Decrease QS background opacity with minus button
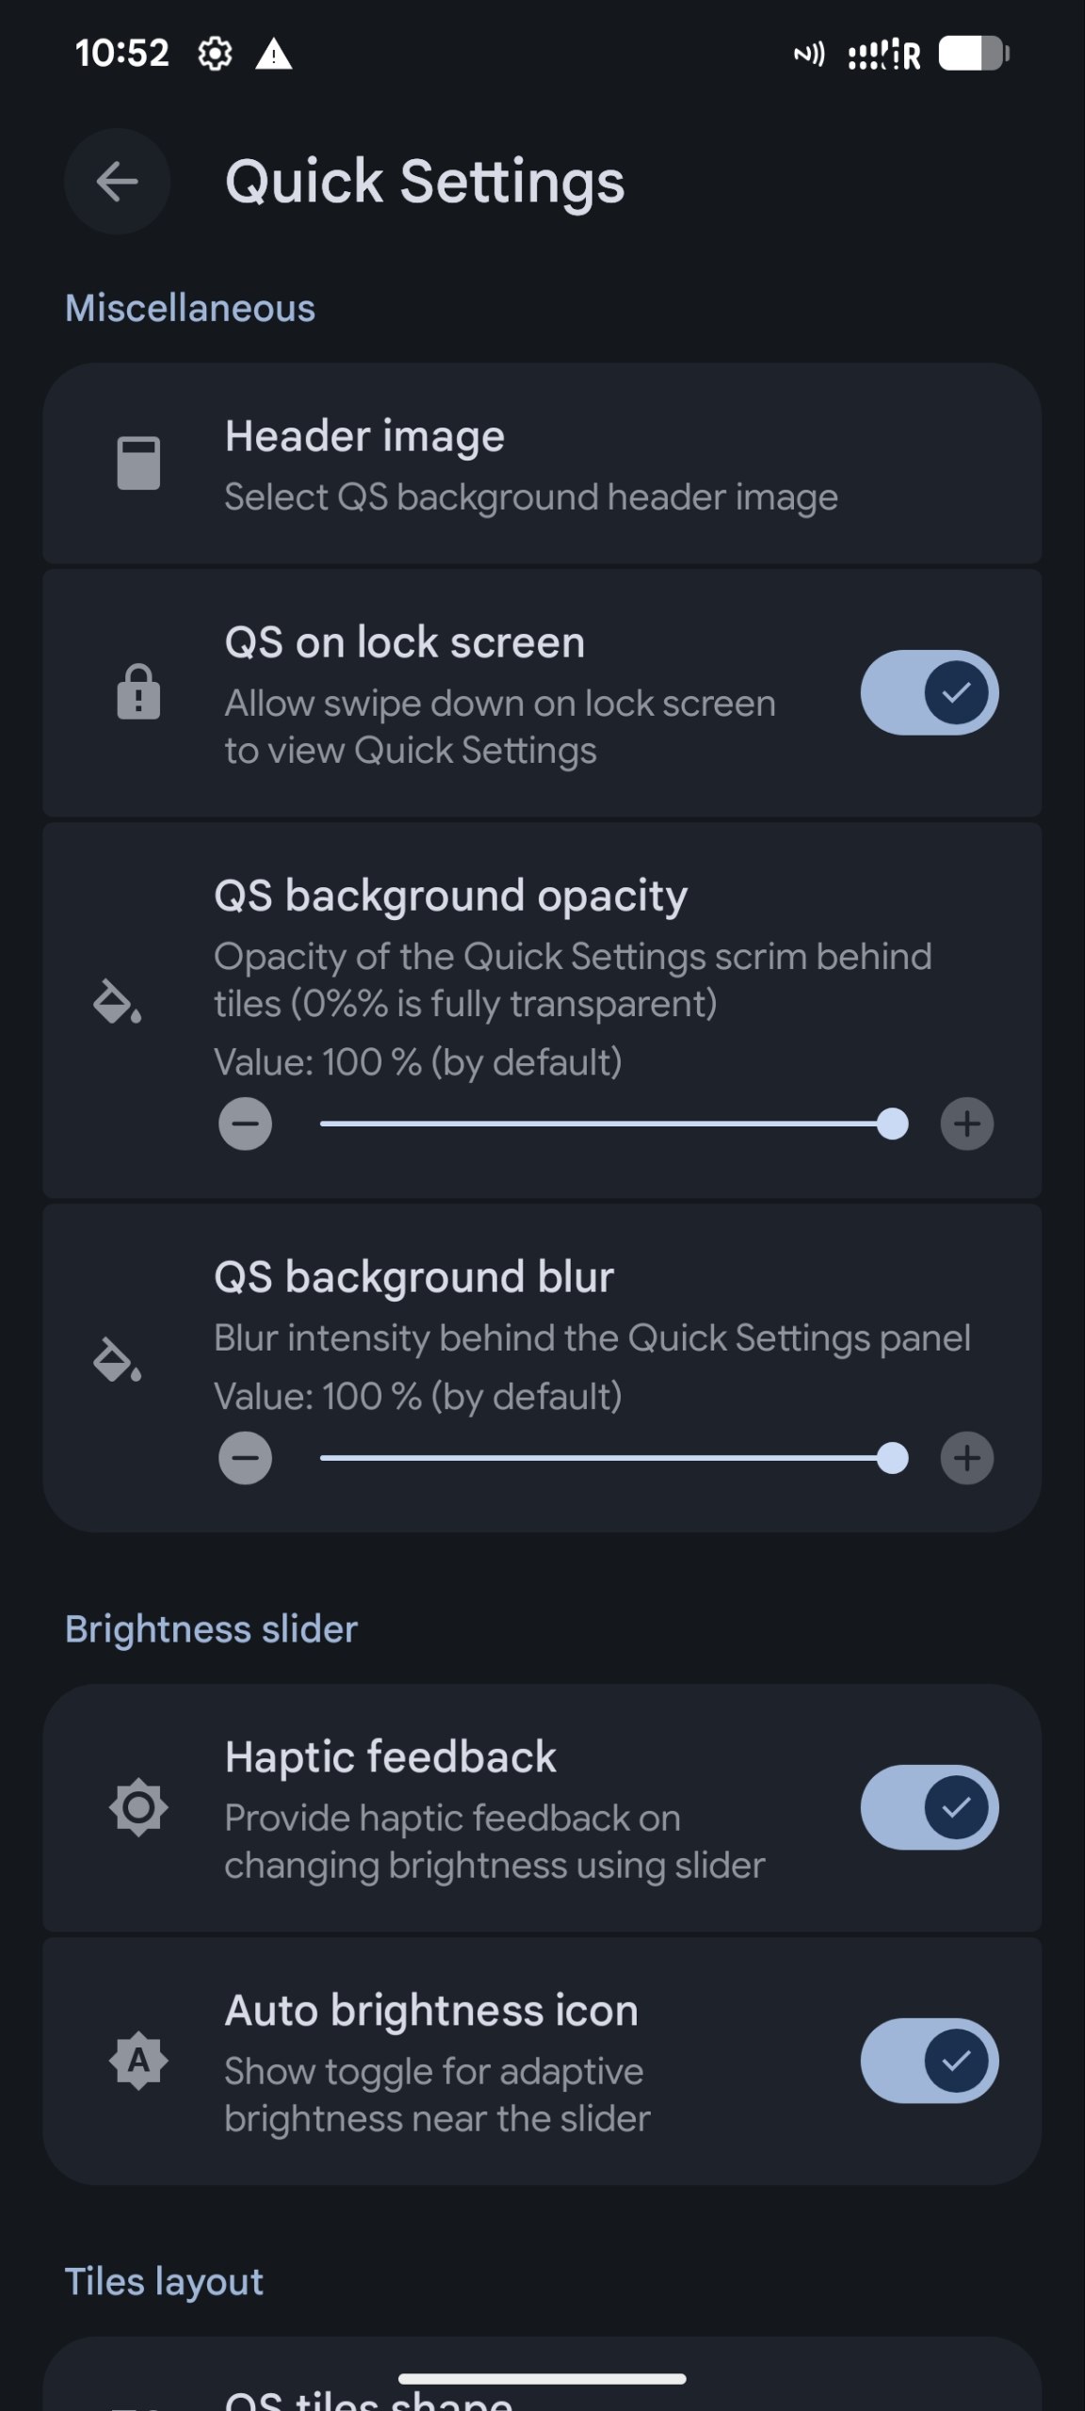 (x=246, y=1124)
